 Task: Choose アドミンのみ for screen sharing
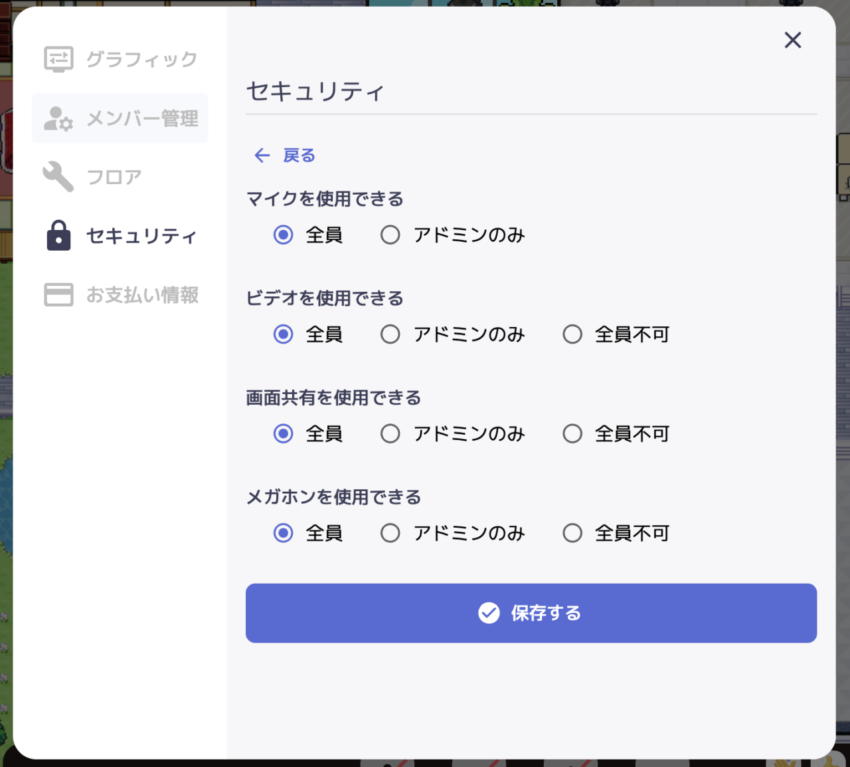[x=390, y=434]
